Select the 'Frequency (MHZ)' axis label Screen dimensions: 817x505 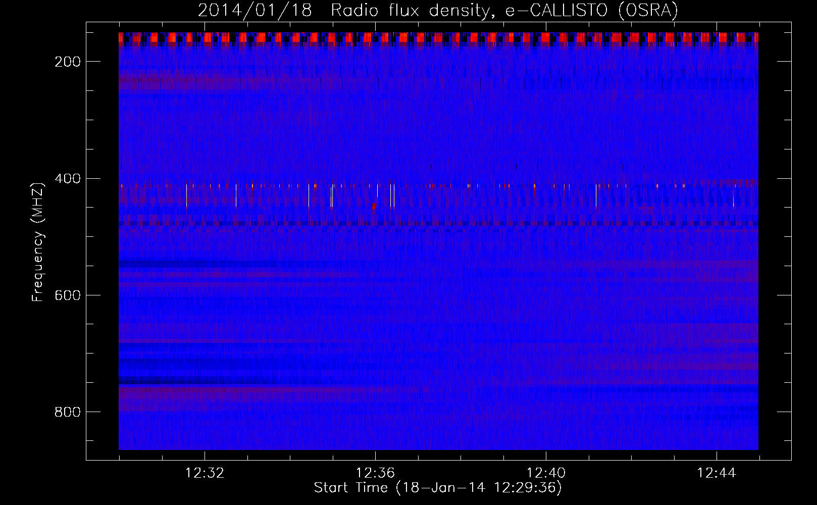tap(38, 242)
